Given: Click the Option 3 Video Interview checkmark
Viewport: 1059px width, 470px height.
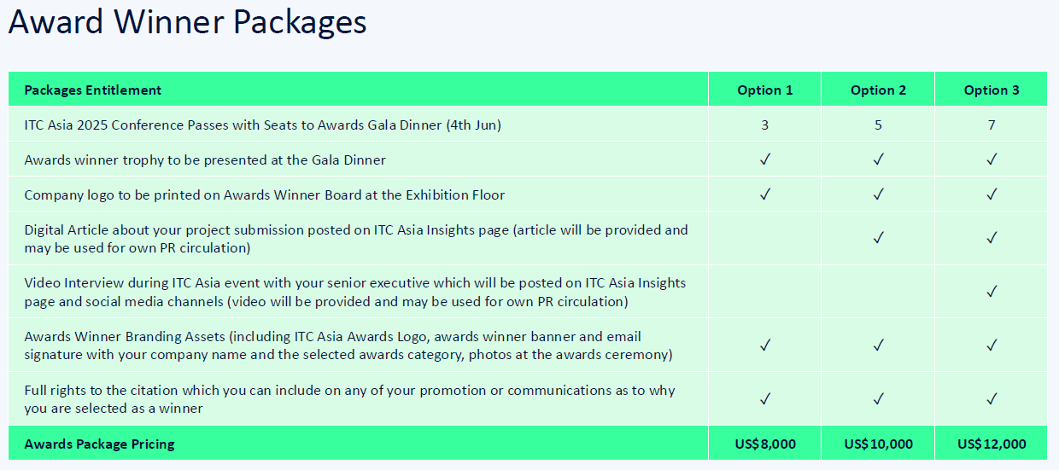Looking at the screenshot, I should click(992, 292).
